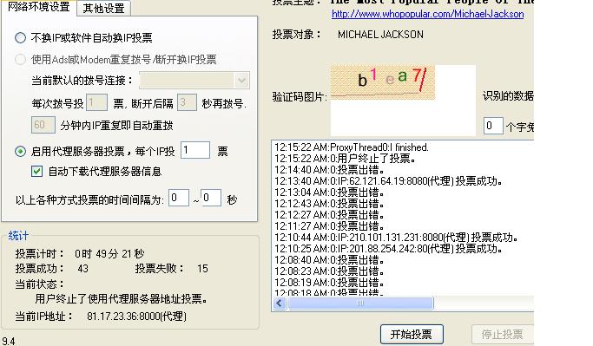Select log entry IP:210.101.131.231:8080 投票成功
The height and width of the screenshot is (346, 593).
pyautogui.click(x=396, y=238)
